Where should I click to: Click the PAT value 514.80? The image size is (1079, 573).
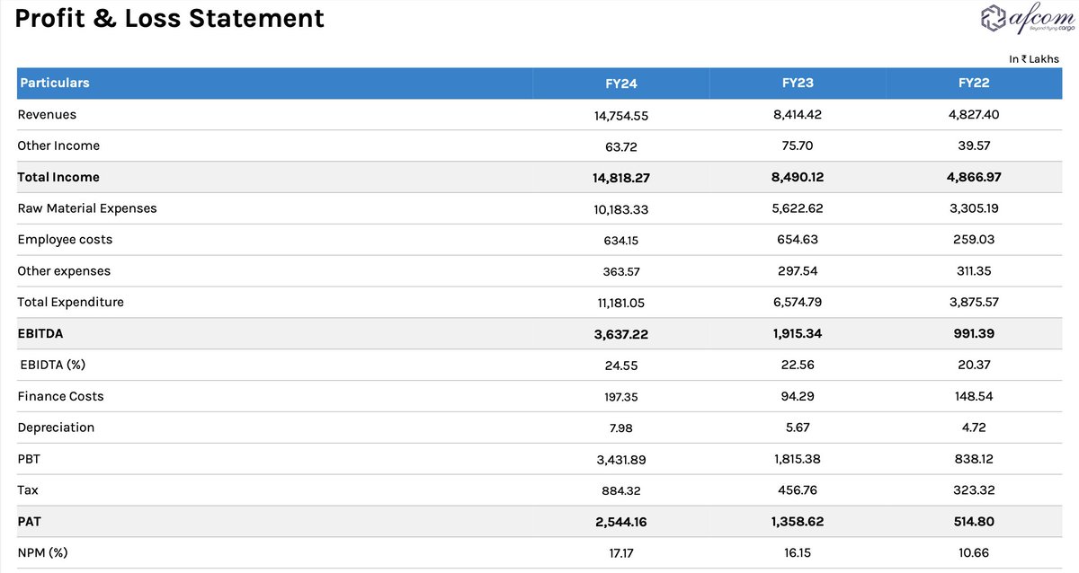pyautogui.click(x=974, y=521)
